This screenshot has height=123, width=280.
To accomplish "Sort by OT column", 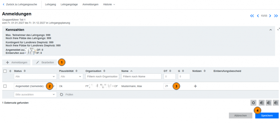I will 170,71.
